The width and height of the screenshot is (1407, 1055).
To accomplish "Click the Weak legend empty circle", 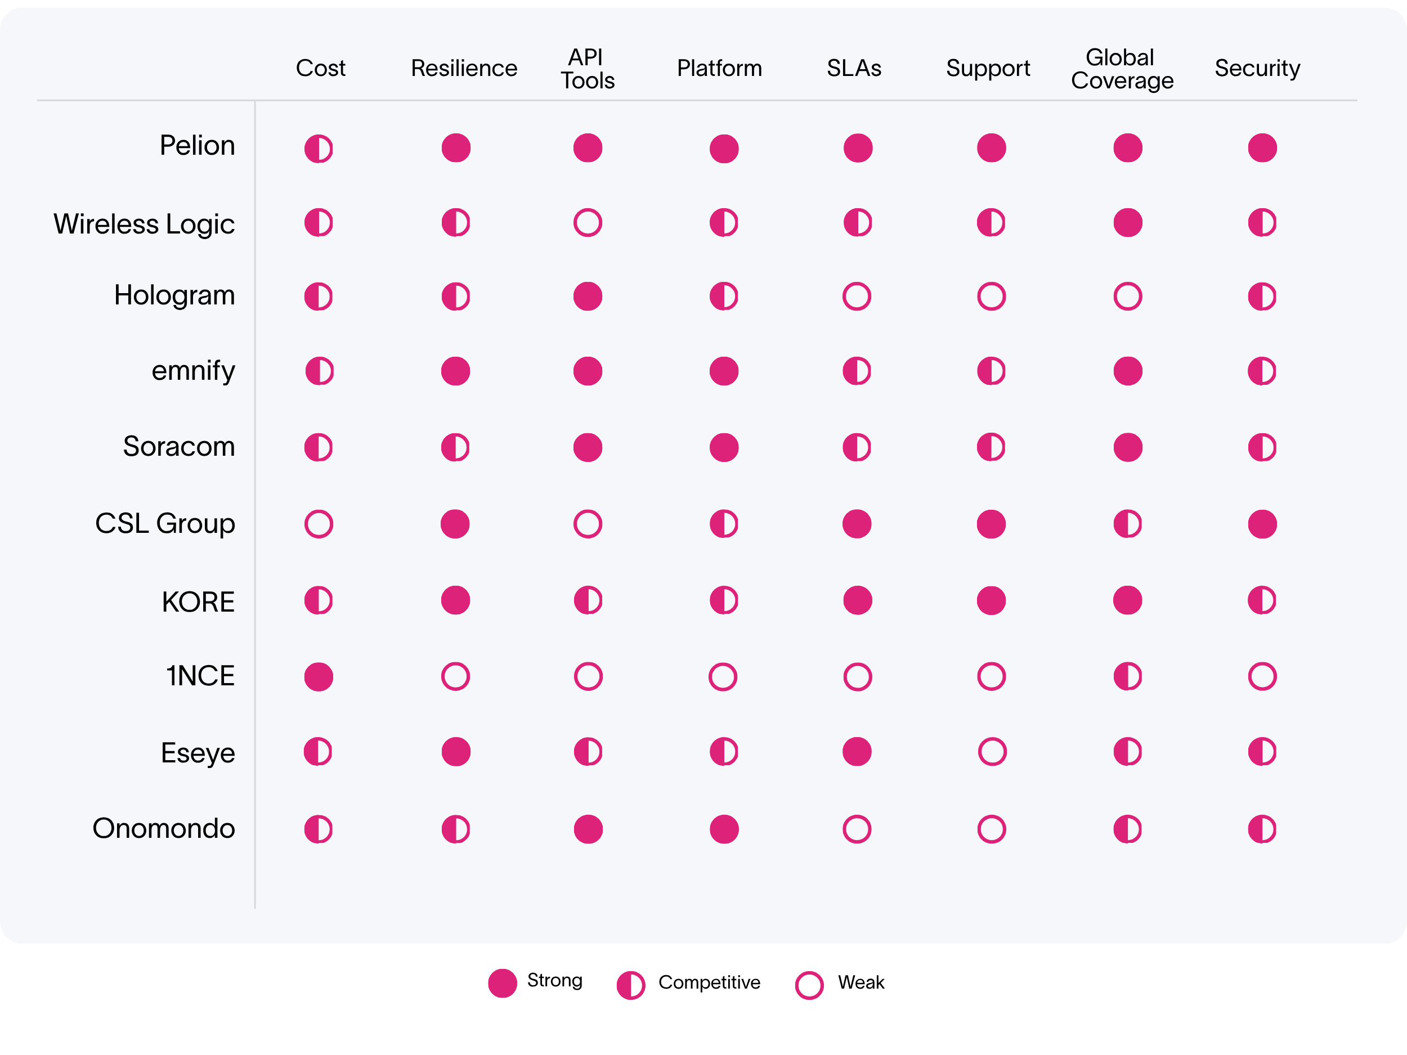I will pos(809,985).
